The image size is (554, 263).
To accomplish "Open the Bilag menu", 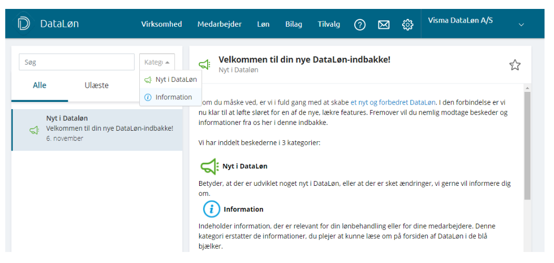I will 294,24.
